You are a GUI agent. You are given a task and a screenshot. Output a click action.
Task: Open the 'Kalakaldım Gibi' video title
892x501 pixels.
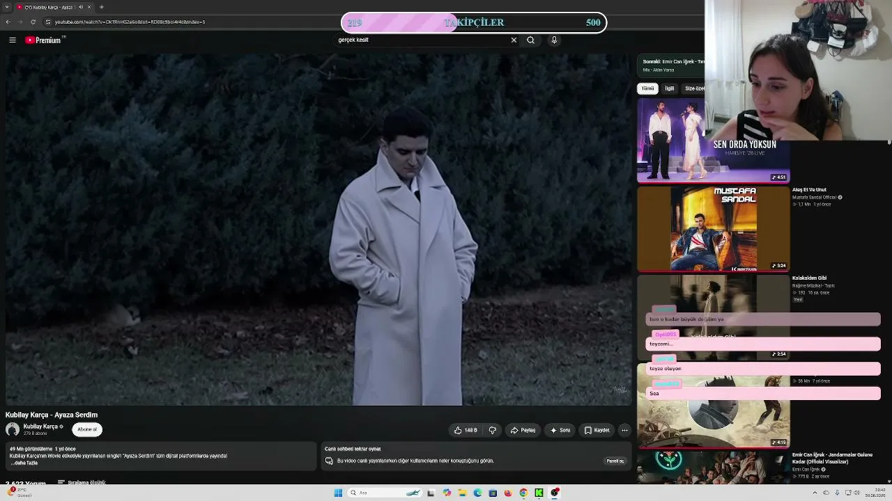pos(808,278)
